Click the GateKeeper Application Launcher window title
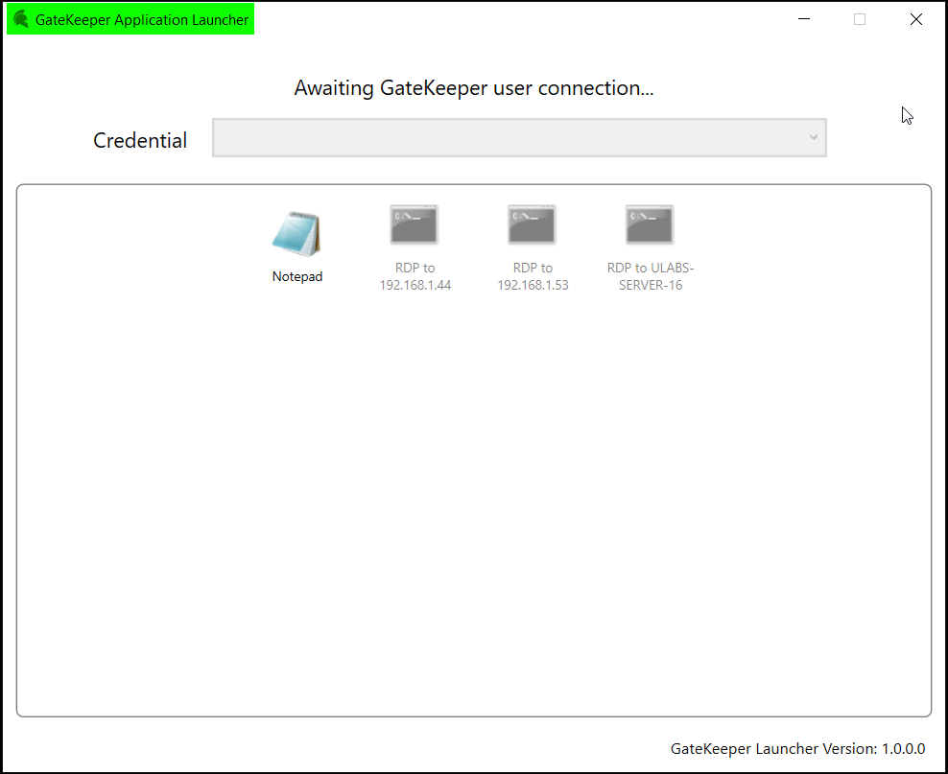The width and height of the screenshot is (948, 774). click(x=142, y=19)
